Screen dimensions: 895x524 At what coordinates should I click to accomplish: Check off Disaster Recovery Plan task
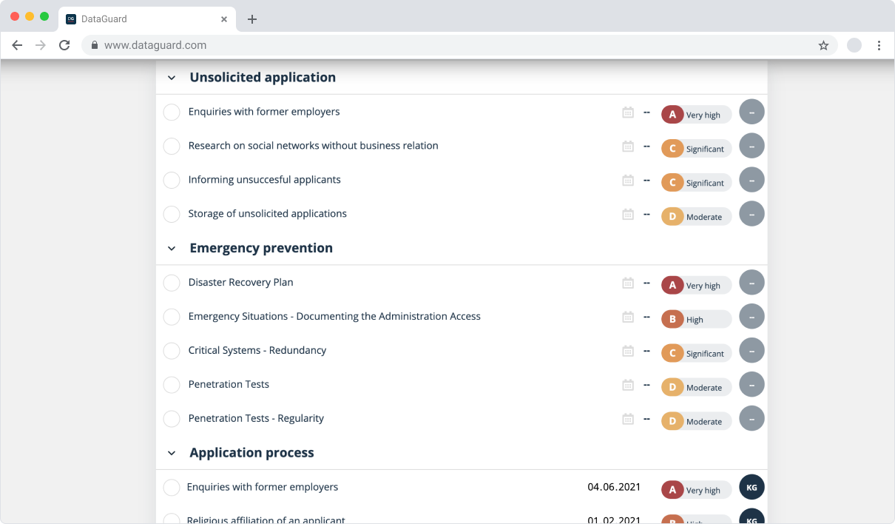[x=172, y=283]
